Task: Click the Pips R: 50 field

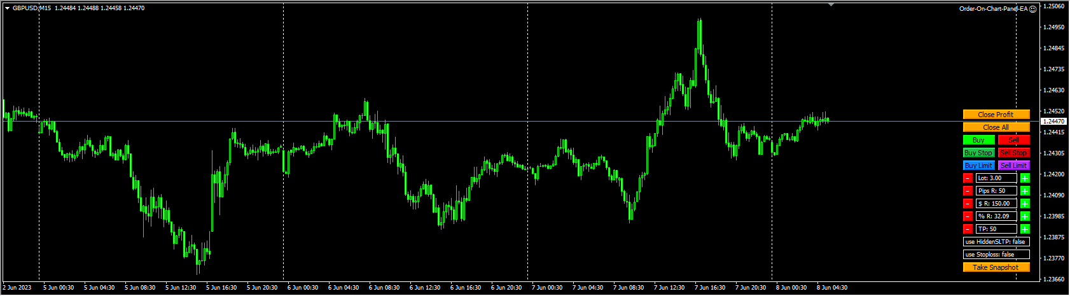Action: 996,191
